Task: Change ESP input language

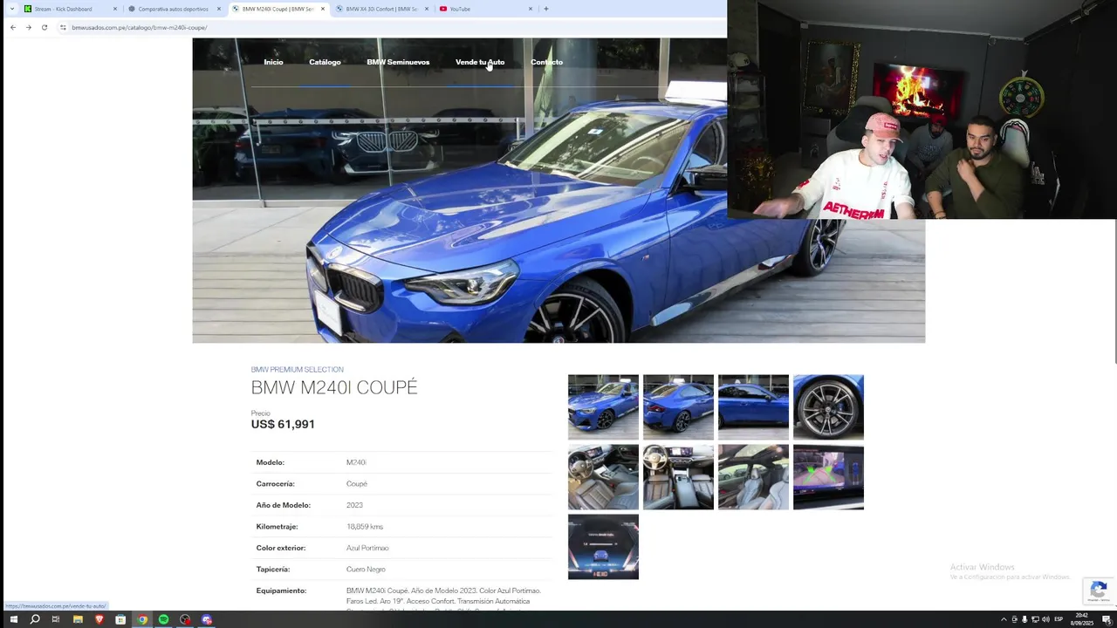Action: (x=1059, y=619)
